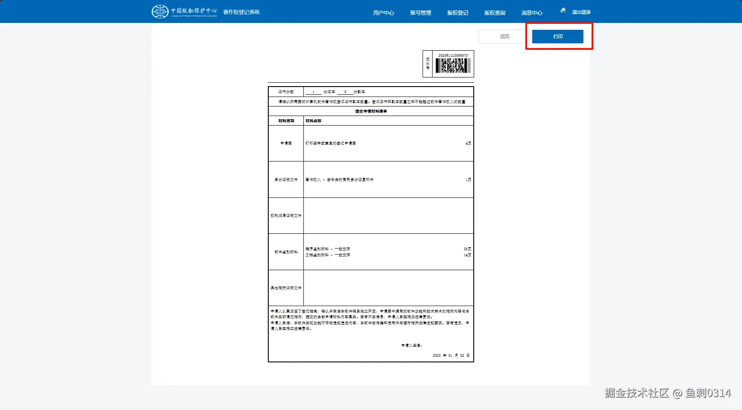This screenshot has width=742, height=410.
Task: Click the serial number 2025R11L0006575
Action: tap(453, 55)
